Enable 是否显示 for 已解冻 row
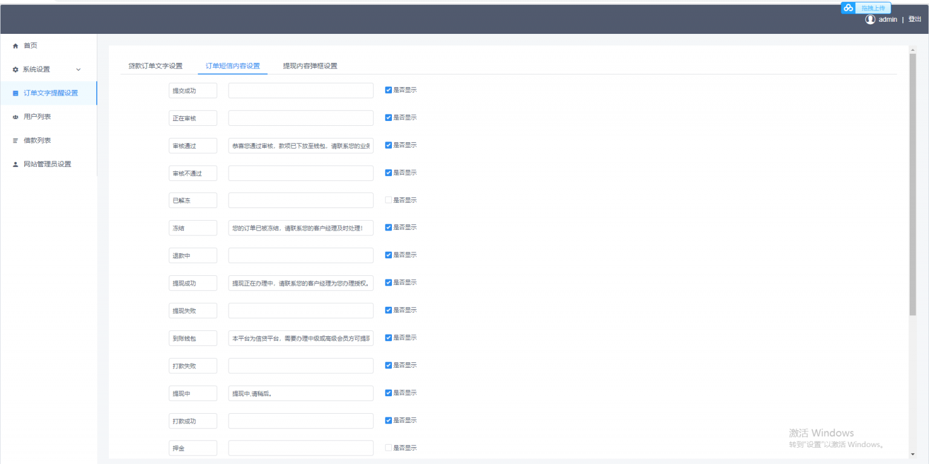 (388, 200)
